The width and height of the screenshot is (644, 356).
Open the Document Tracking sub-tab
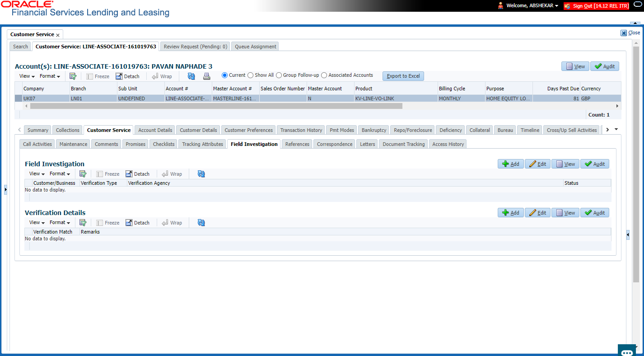click(404, 144)
